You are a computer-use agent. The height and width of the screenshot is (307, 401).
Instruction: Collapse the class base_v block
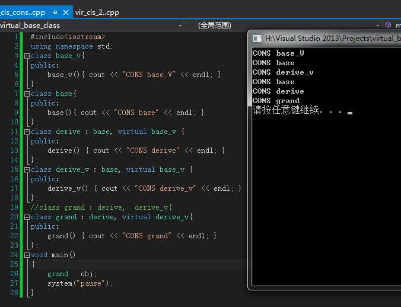point(27,56)
